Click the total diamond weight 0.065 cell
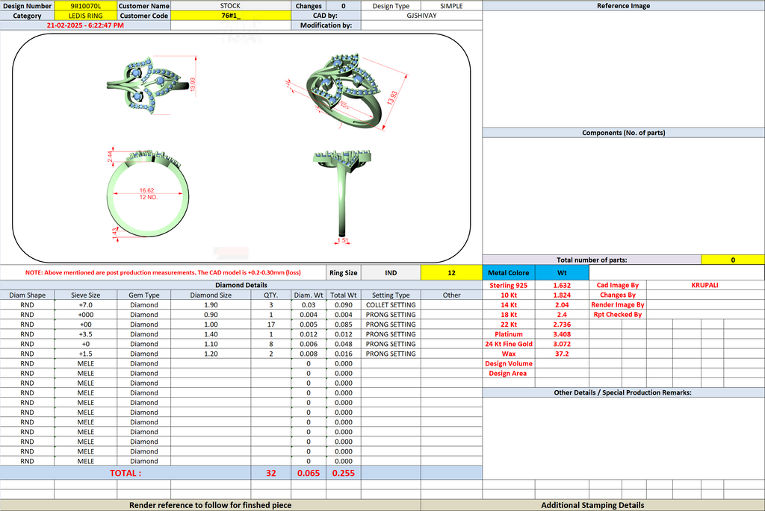Viewport: 765px width, 511px height. coord(309,473)
